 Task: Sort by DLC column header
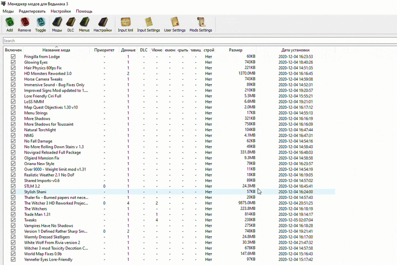144,50
